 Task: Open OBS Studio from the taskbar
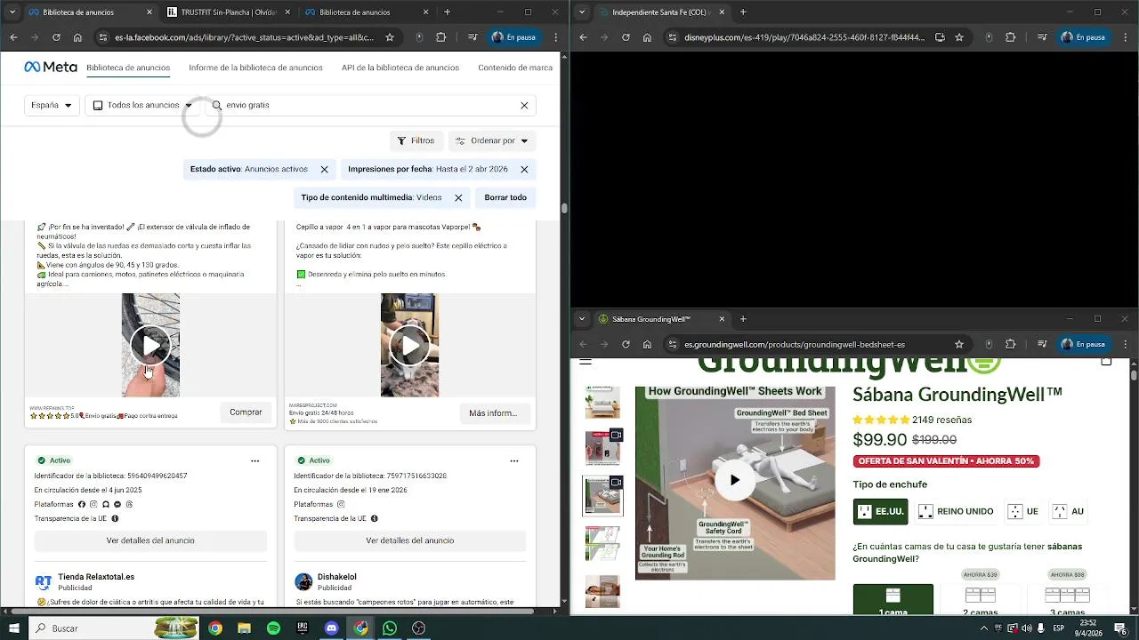click(x=419, y=628)
